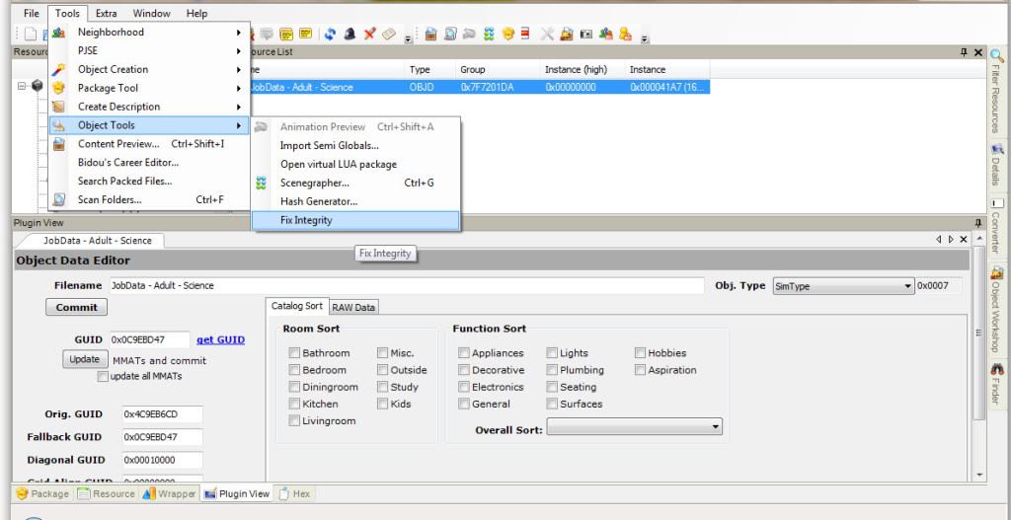Open Scenegrapher from Object Tools submenu

coord(355,183)
